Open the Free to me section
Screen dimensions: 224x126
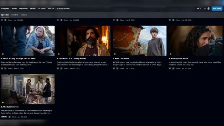coord(23,8)
